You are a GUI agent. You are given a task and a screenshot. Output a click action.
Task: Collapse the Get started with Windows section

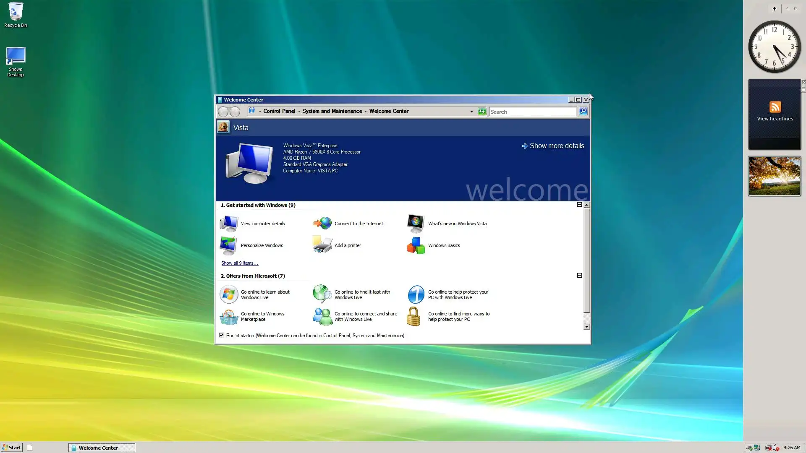[x=579, y=205]
